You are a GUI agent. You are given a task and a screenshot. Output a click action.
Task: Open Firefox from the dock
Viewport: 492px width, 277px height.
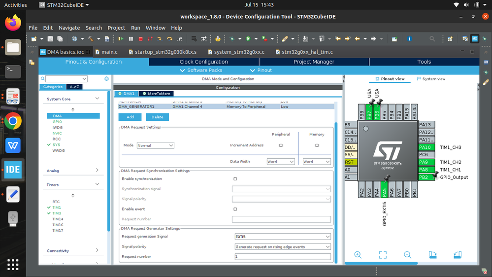click(13, 23)
